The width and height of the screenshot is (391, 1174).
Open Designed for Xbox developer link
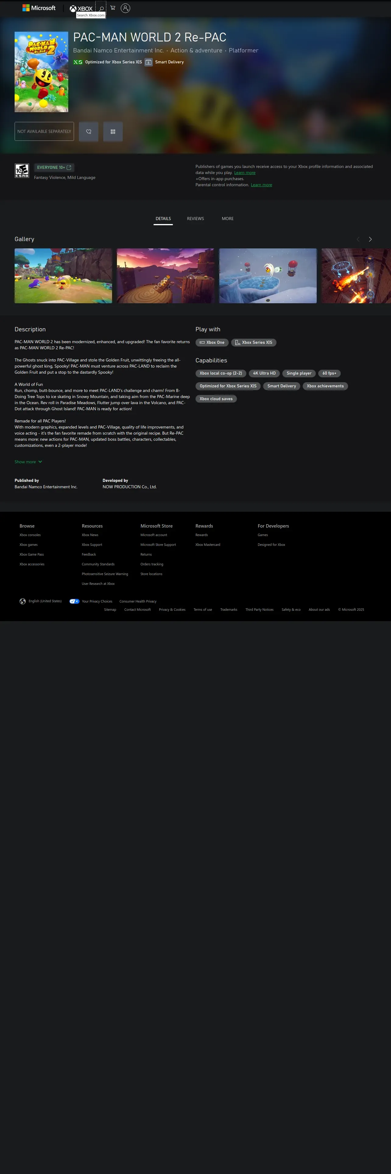pyautogui.click(x=272, y=545)
